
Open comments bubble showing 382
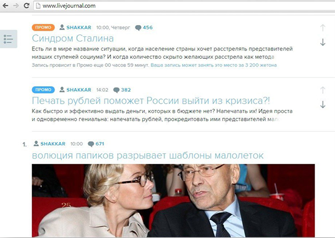[122, 90]
